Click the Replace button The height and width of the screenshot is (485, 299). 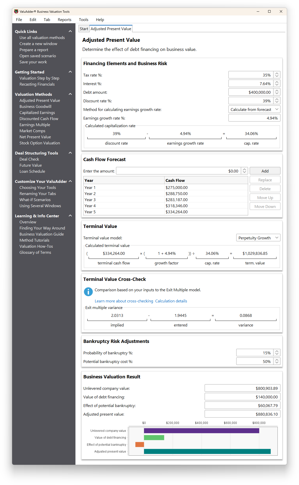(265, 180)
